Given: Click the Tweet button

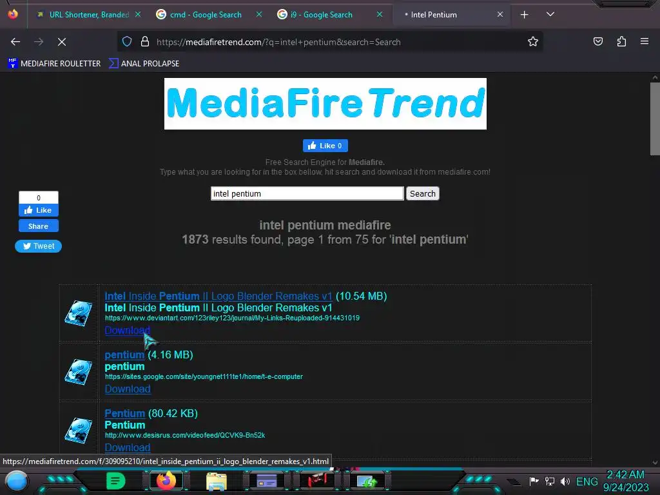Looking at the screenshot, I should pyautogui.click(x=38, y=246).
